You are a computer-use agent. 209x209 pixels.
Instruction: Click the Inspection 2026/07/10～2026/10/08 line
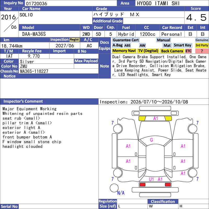pyautogui.click(x=144, y=102)
